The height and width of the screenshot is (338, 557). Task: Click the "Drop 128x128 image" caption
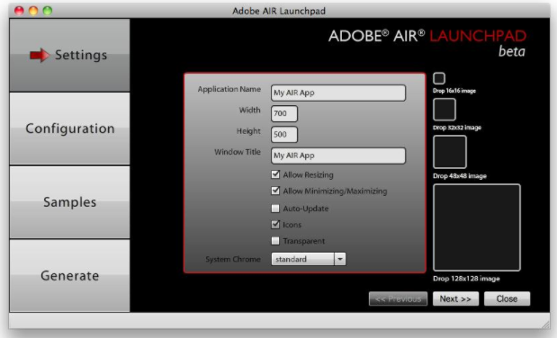pyautogui.click(x=466, y=279)
